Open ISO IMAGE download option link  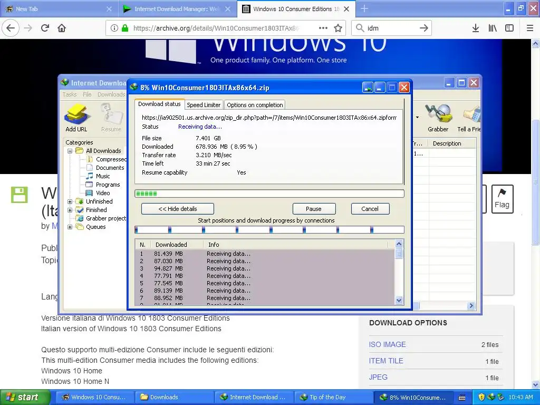pyautogui.click(x=388, y=344)
